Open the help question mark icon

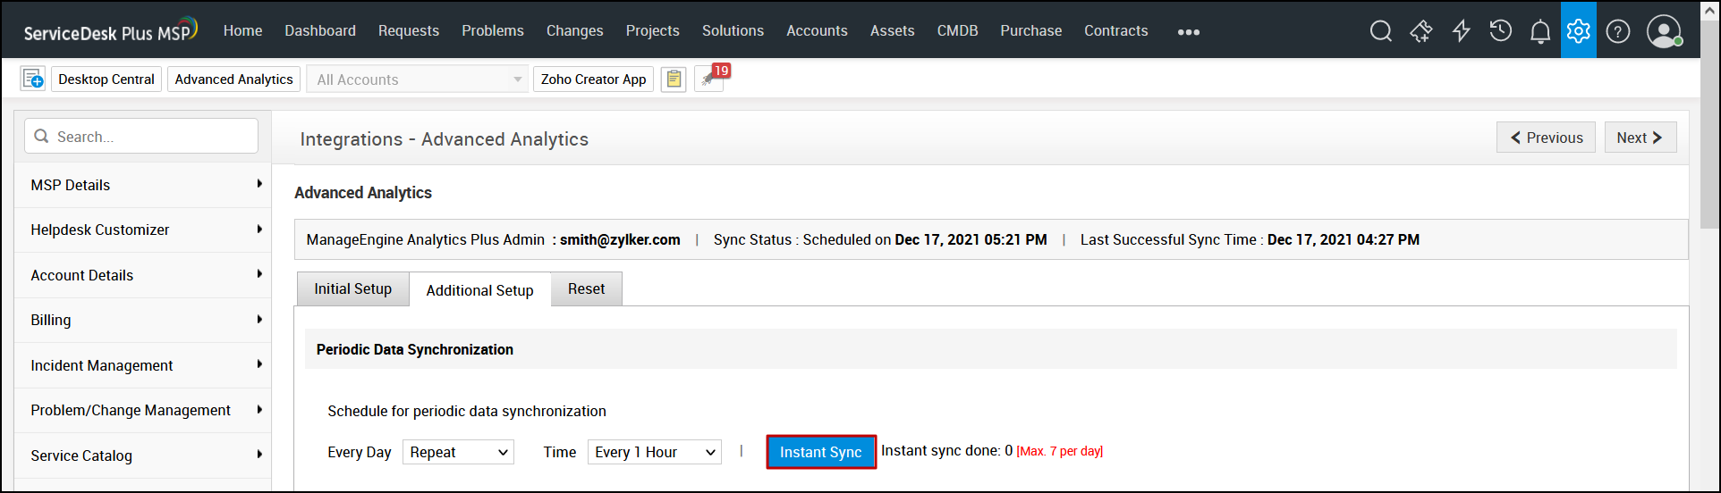click(1618, 31)
